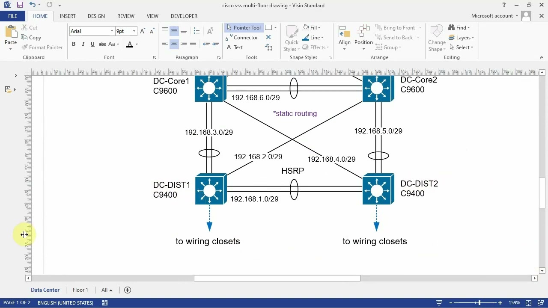The image size is (548, 308).
Task: Click the Redo icon in title bar
Action: (x=49, y=5)
